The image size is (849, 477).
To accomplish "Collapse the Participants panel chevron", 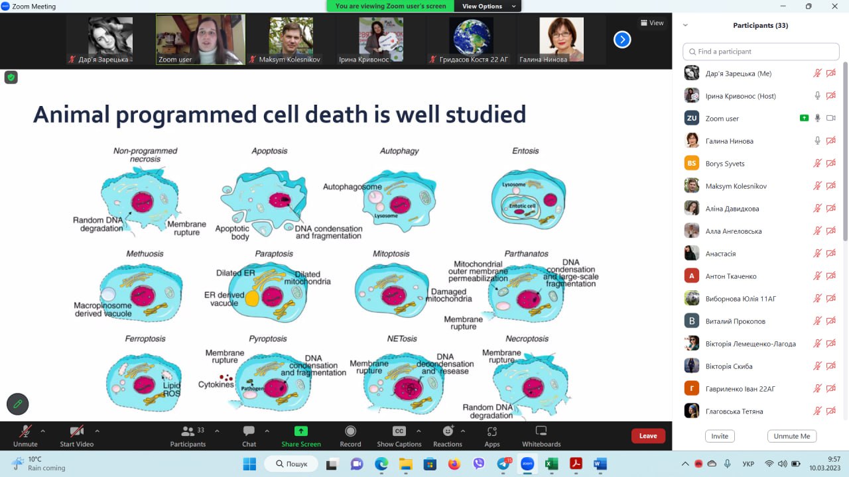I will click(685, 25).
